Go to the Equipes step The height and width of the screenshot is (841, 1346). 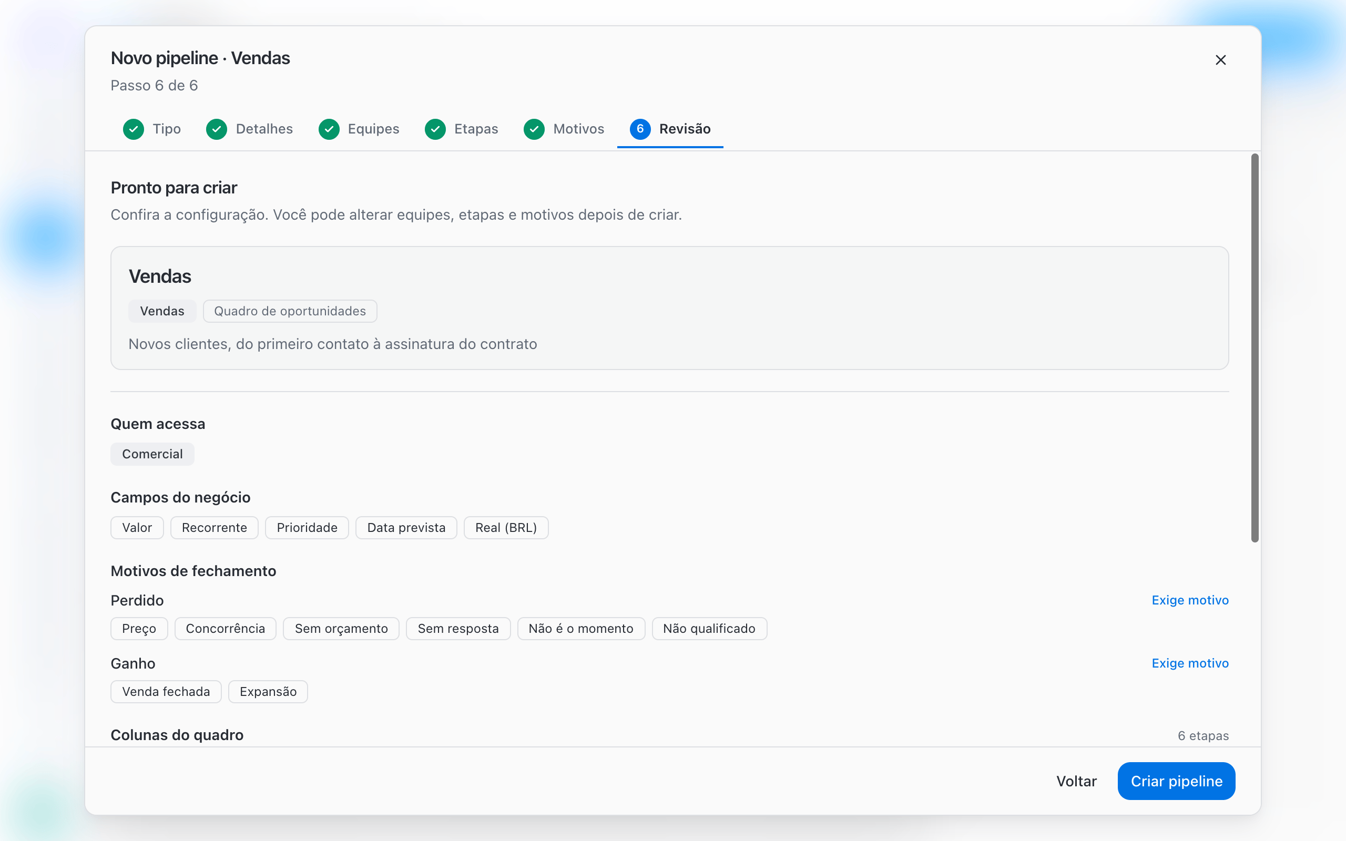359,129
